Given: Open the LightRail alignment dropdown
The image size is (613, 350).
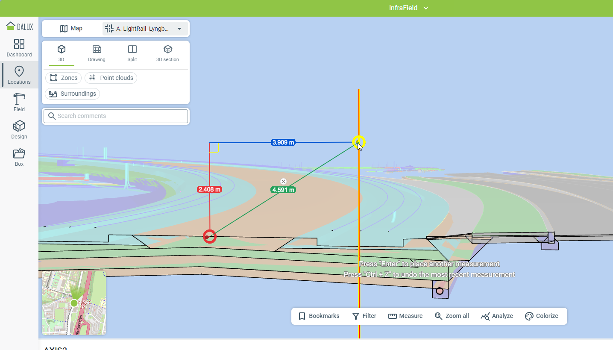Looking at the screenshot, I should [145, 29].
